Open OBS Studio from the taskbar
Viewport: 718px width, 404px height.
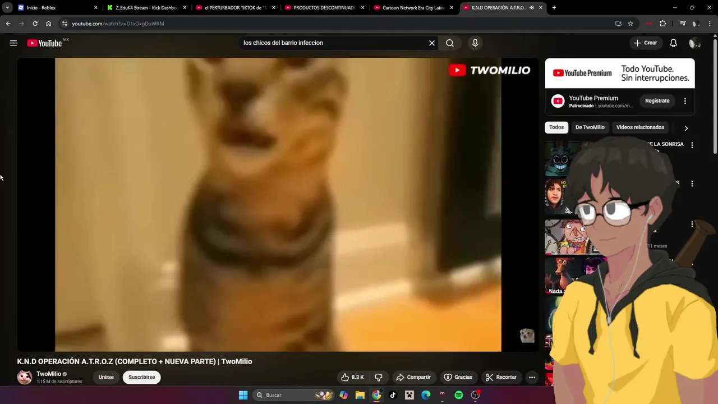(475, 395)
